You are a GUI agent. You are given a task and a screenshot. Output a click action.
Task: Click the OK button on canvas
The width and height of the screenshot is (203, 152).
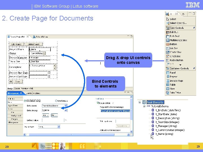point(11,82)
